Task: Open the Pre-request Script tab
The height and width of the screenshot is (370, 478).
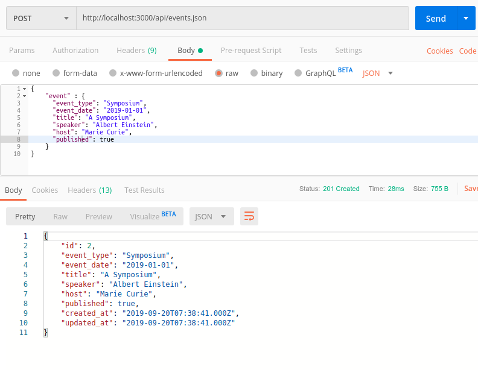Action: tap(251, 51)
